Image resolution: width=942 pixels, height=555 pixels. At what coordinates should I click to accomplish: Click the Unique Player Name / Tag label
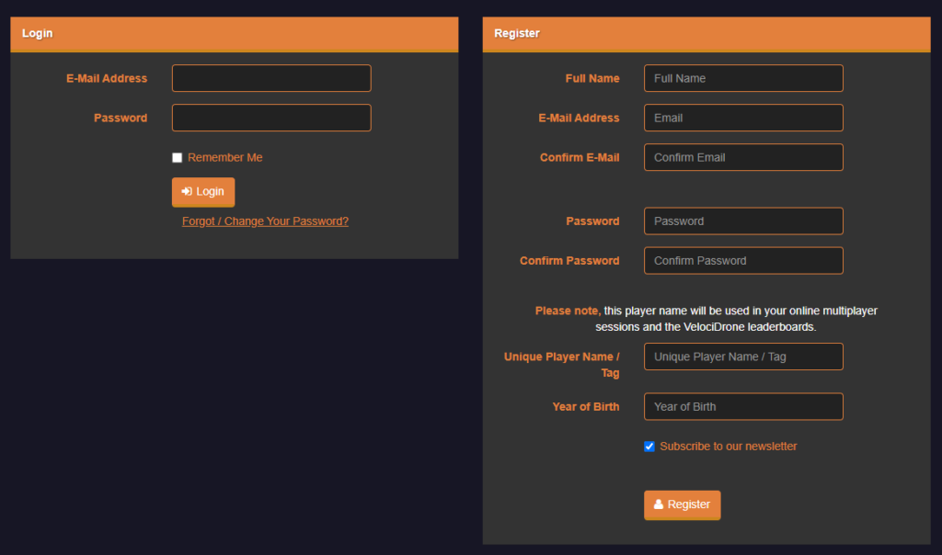(561, 365)
